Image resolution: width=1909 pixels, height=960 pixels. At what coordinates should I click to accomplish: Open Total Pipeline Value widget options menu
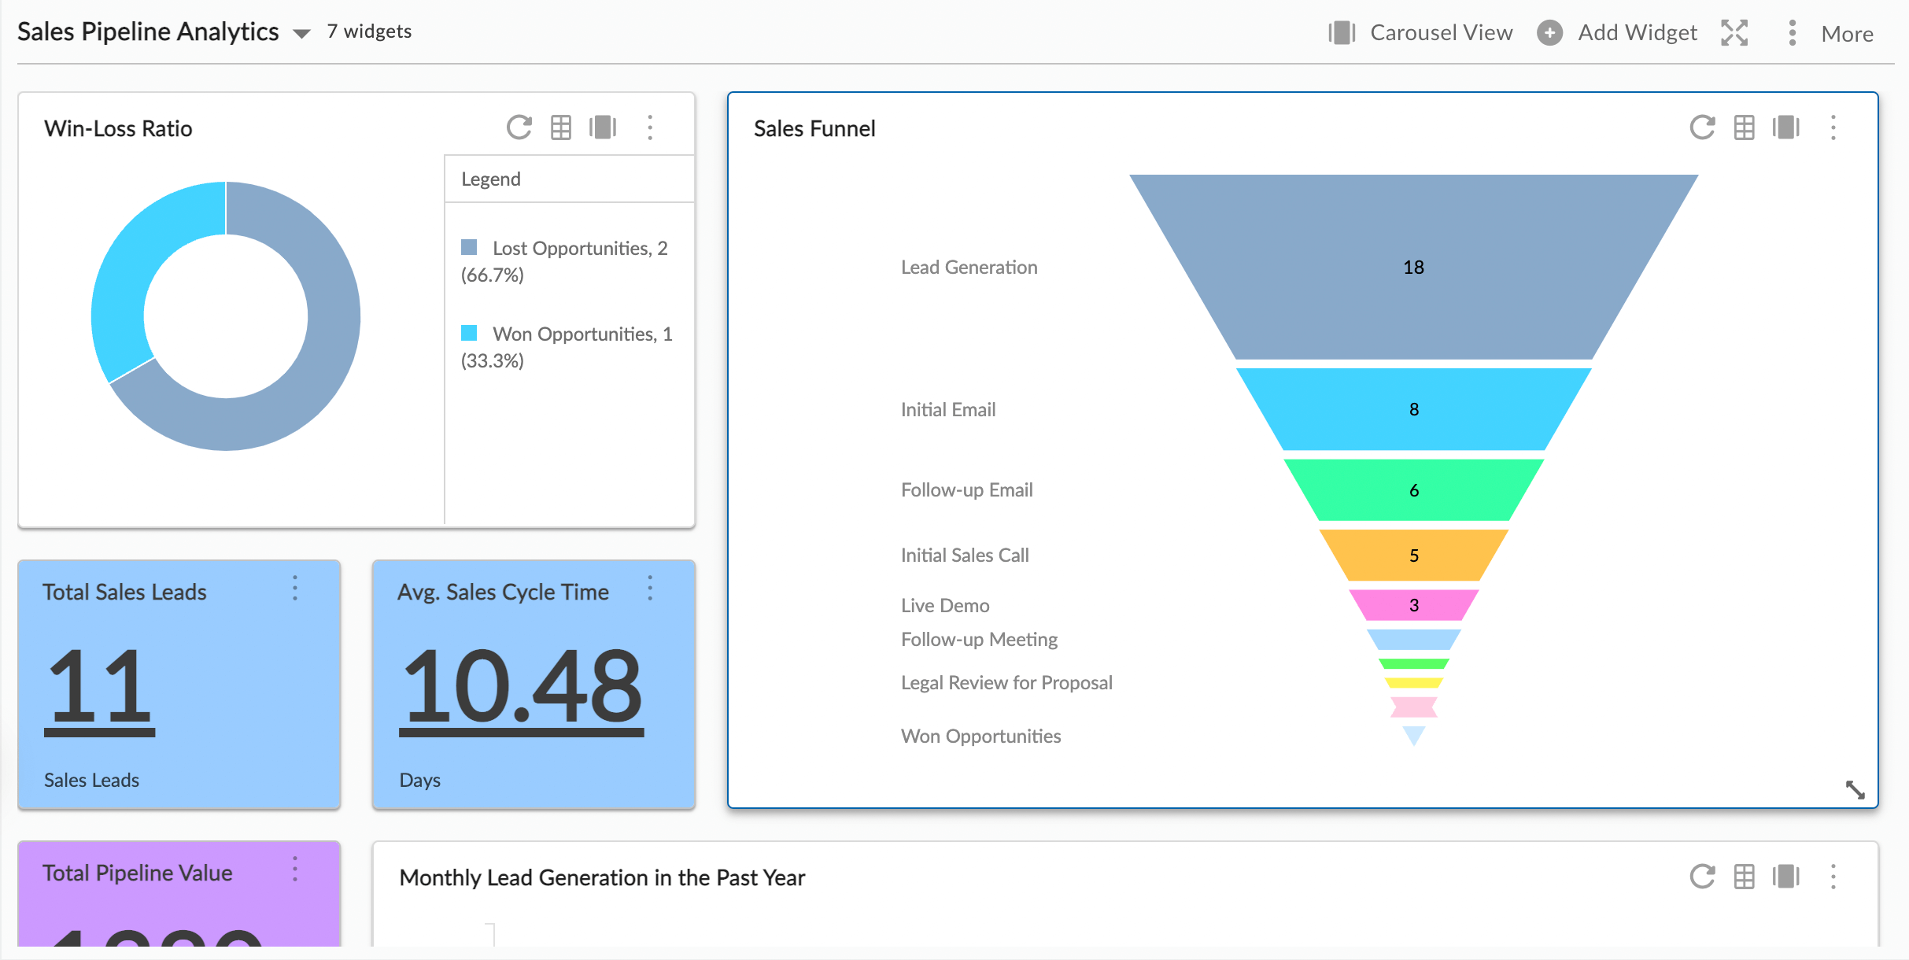click(296, 868)
